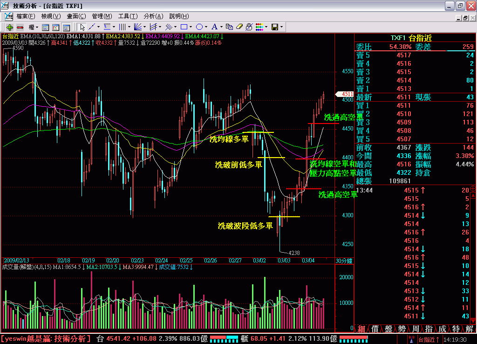Select the fan lines drawing tool
Screen dimensions: 477x344
coord(138,28)
